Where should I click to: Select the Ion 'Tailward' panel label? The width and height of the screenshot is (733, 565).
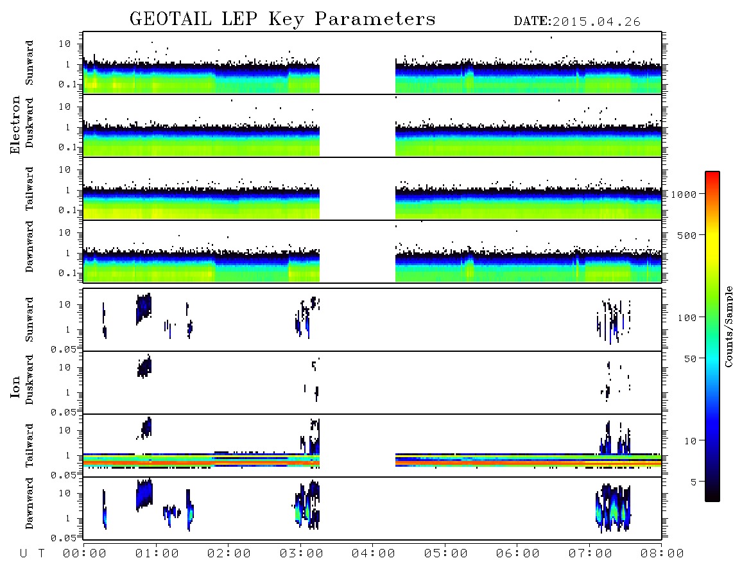[30, 446]
